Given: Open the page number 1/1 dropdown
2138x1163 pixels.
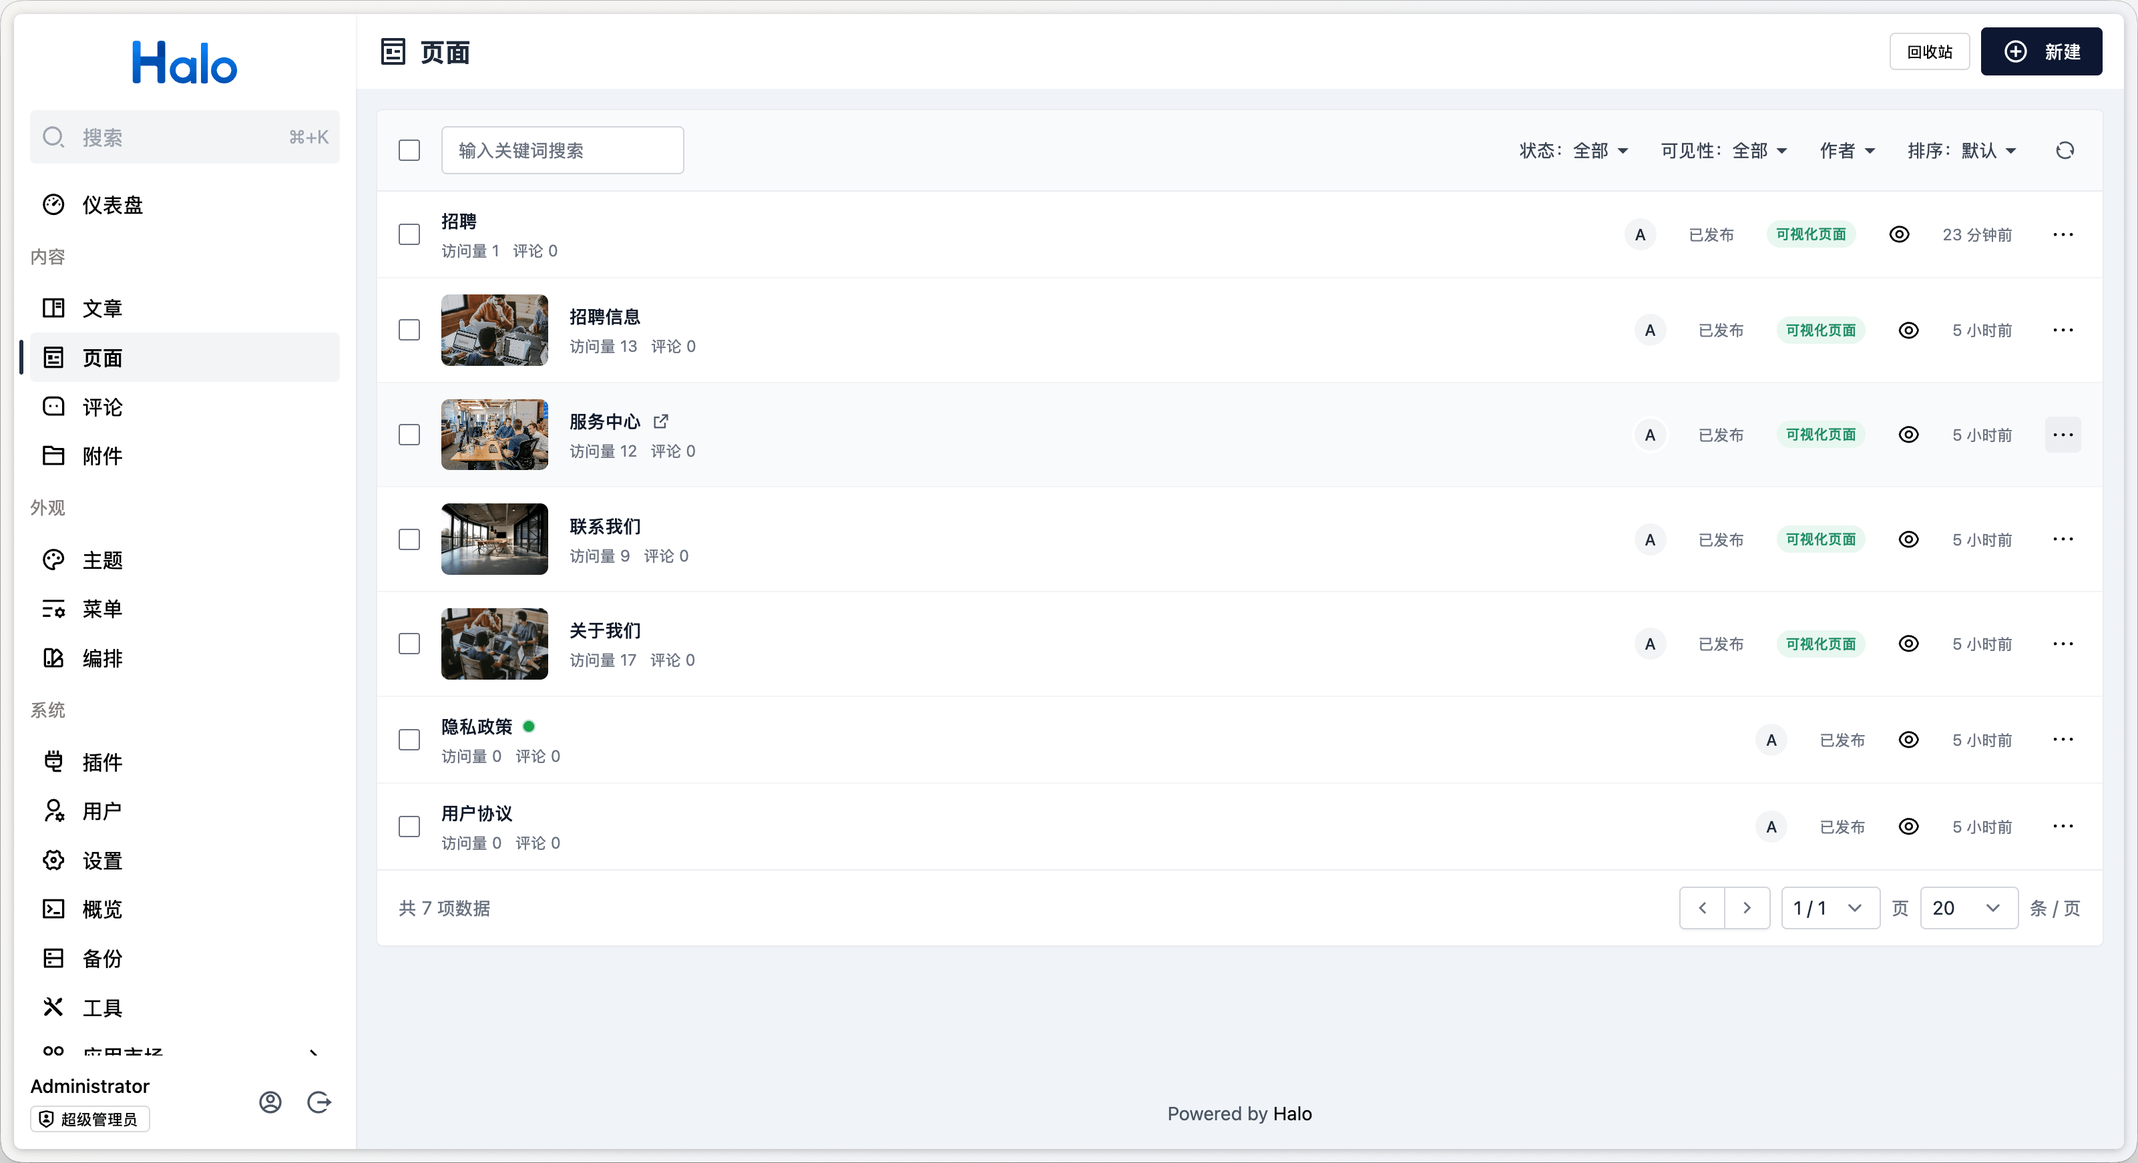Looking at the screenshot, I should click(x=1830, y=908).
